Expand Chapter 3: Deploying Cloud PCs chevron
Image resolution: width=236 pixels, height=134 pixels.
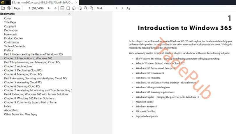coord(2,70)
